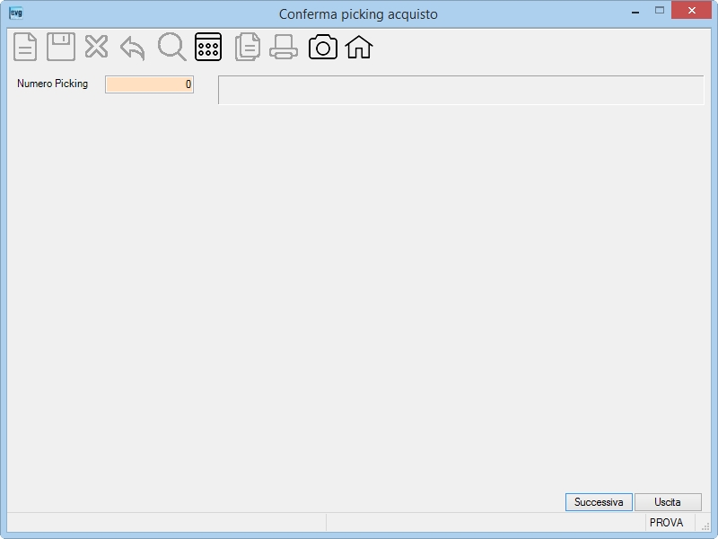Go to Home via house icon

(x=359, y=47)
